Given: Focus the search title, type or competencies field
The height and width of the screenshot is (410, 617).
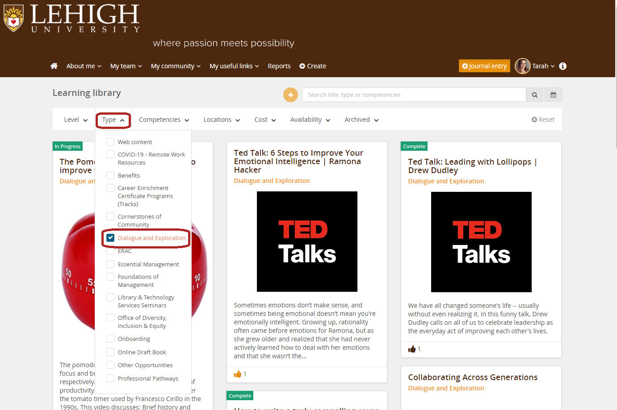Looking at the screenshot, I should pos(414,95).
